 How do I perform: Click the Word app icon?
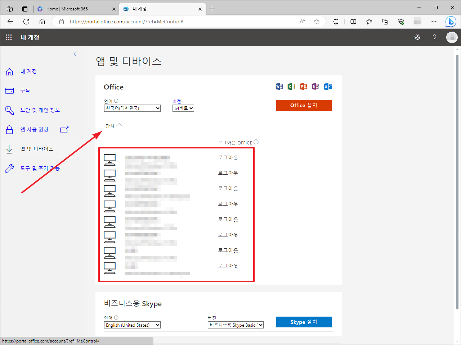(x=279, y=86)
